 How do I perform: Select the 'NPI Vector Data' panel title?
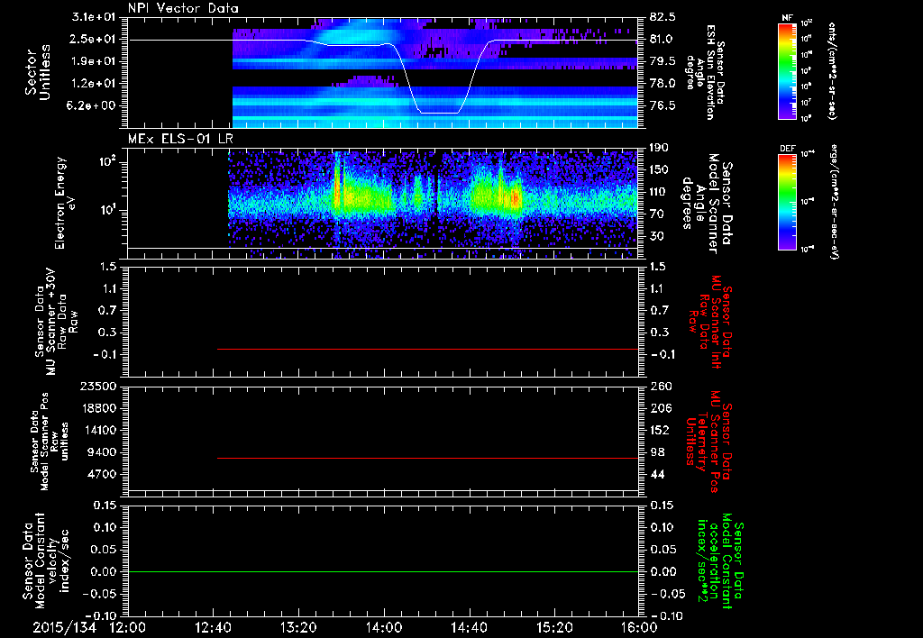(x=183, y=8)
